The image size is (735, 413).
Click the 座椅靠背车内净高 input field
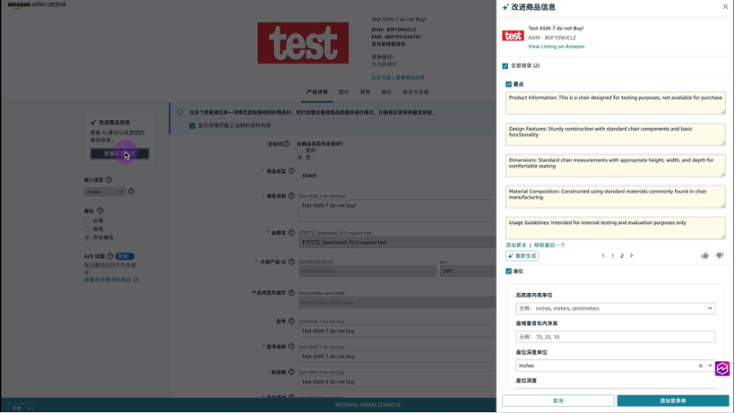tap(615, 337)
